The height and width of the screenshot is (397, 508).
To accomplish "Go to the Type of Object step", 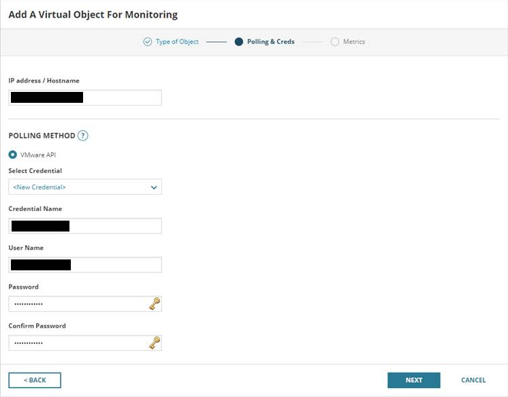I will (177, 42).
